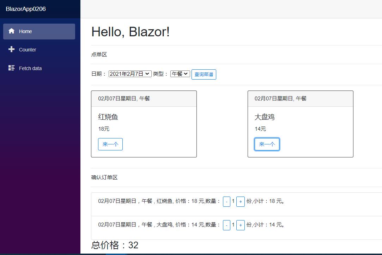Click the plus stepper for 红烧鱼 quantity
The height and width of the screenshot is (255, 382).
[241, 201]
